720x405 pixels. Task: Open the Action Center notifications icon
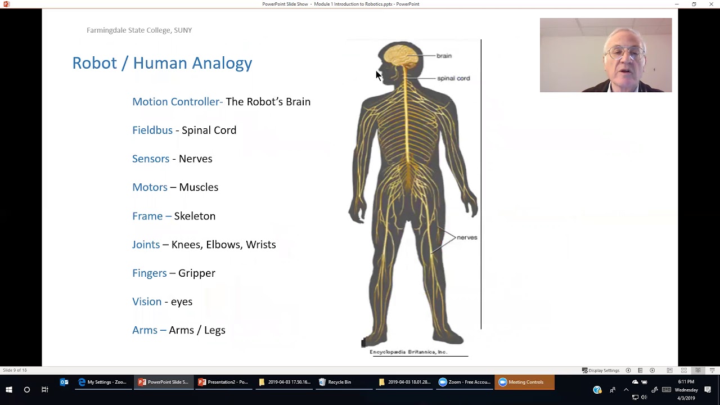tap(708, 389)
